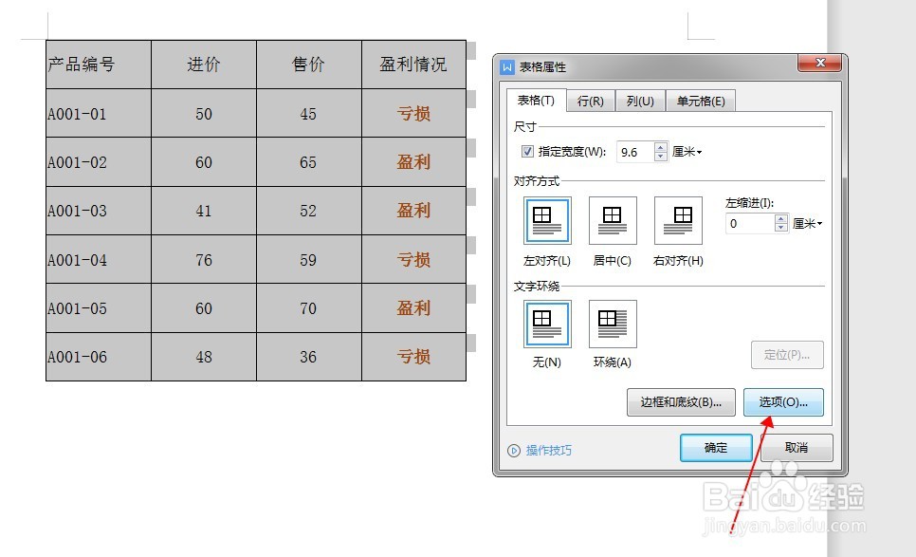
Task: Click the 盈利情况 header cell
Action: click(x=413, y=65)
